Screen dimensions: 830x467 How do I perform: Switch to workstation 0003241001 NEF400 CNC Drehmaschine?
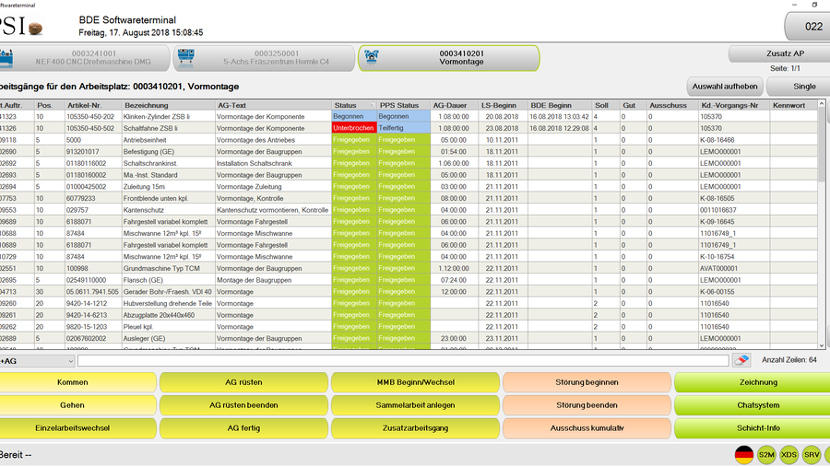(x=85, y=58)
